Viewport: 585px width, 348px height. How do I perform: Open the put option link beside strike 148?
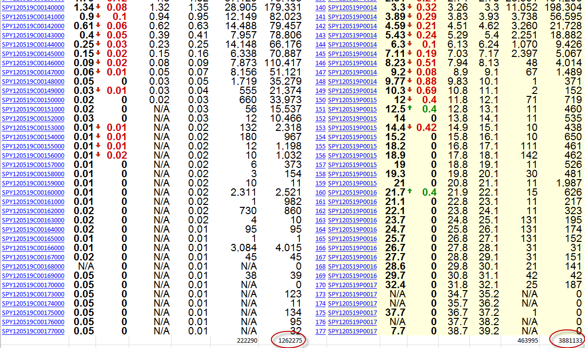point(352,82)
